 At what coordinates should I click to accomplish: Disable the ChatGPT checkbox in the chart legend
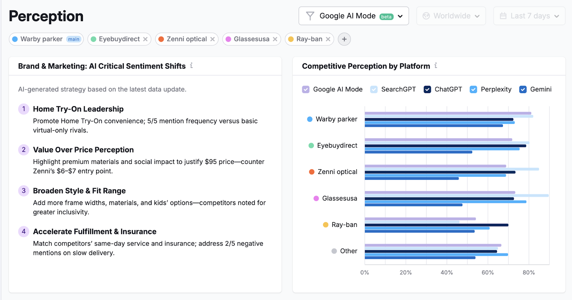coord(426,89)
